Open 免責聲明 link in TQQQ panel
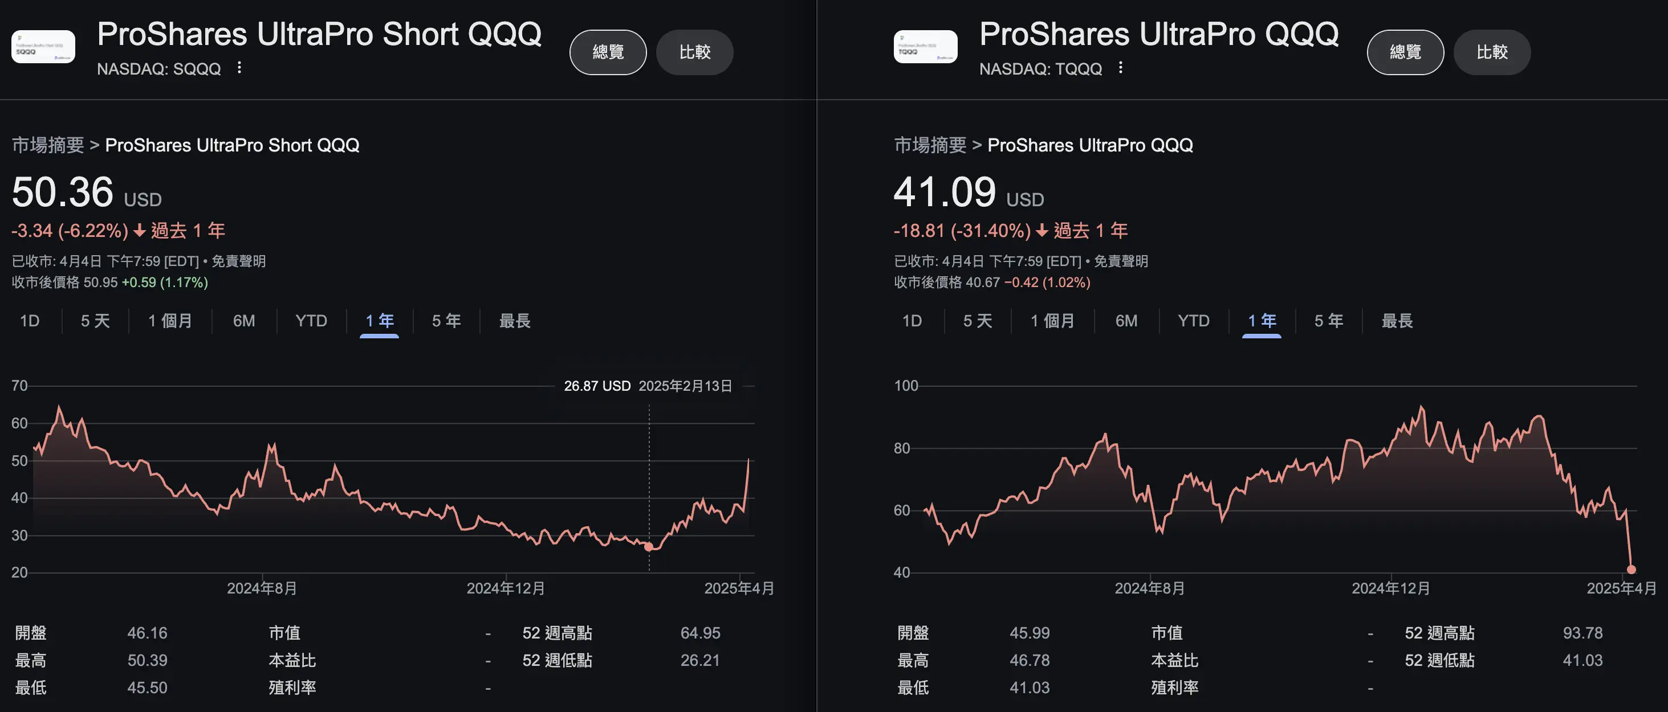The width and height of the screenshot is (1668, 712). coord(1121,261)
